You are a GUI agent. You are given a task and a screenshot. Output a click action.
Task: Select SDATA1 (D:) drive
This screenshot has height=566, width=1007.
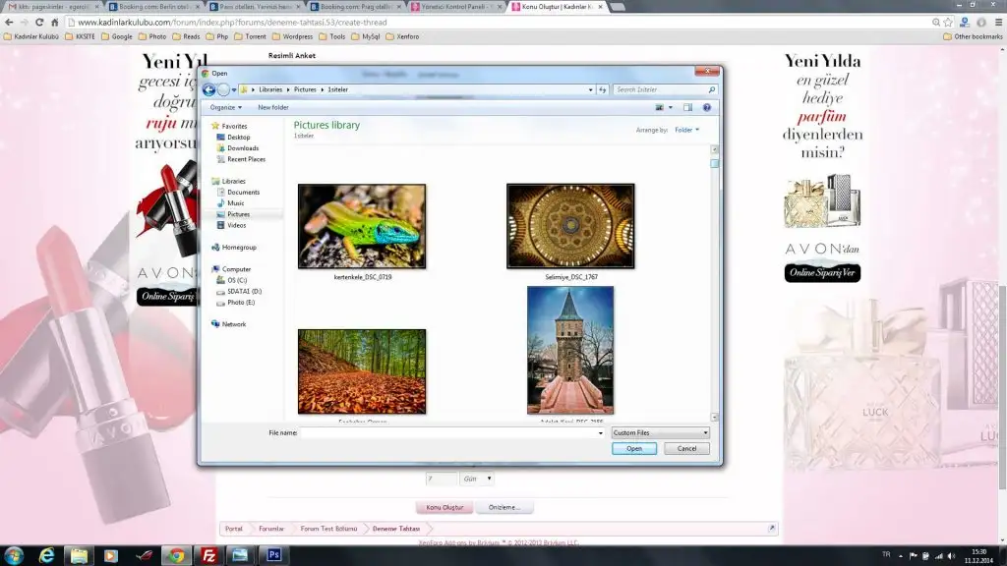click(244, 291)
